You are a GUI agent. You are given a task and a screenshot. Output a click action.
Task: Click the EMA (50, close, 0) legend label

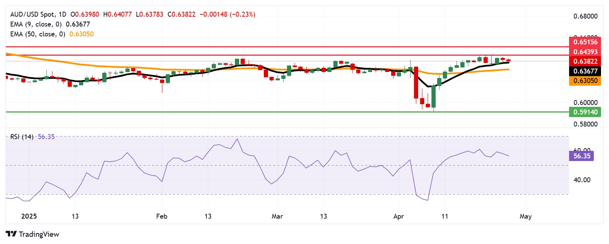coord(38,34)
